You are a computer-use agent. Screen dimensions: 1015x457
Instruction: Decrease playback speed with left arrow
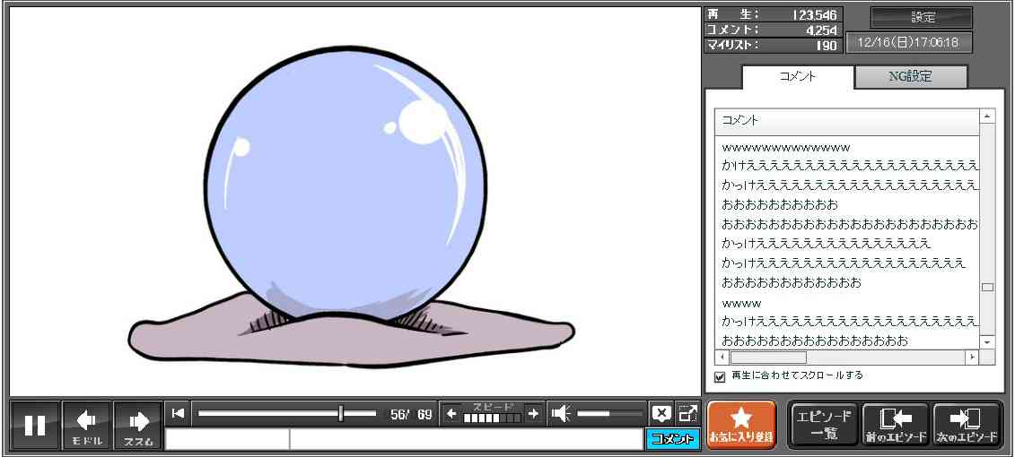[451, 413]
